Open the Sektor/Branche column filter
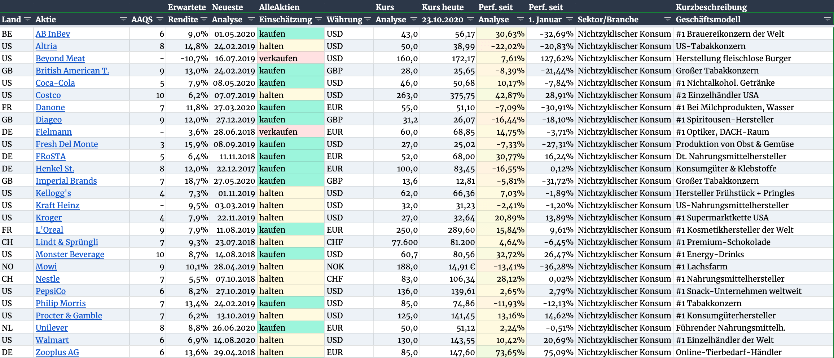 668,19
